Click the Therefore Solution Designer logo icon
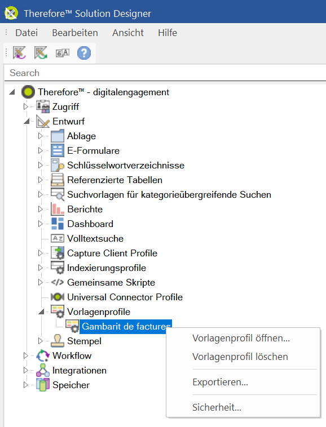 [x=11, y=13]
